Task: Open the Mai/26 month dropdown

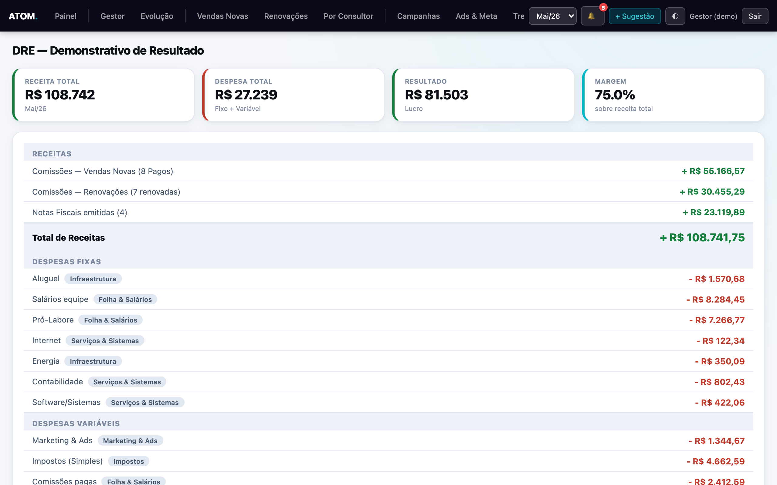Action: (x=552, y=16)
